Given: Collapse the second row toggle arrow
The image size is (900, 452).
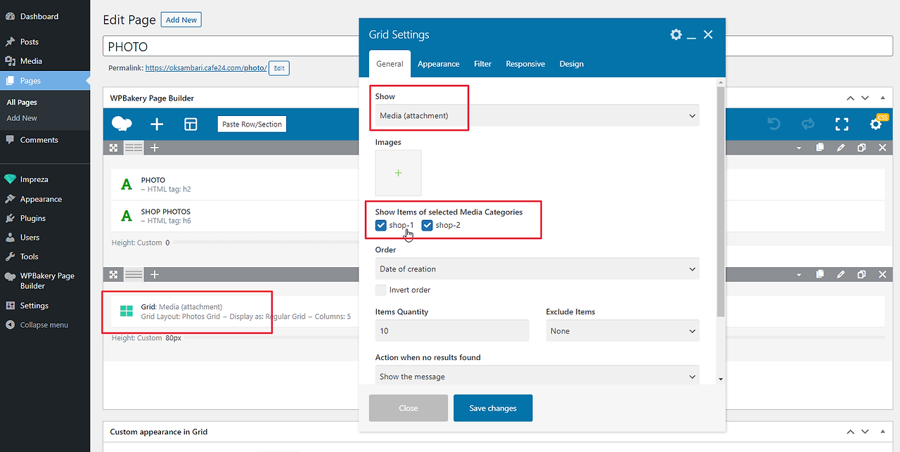Looking at the screenshot, I should [799, 276].
